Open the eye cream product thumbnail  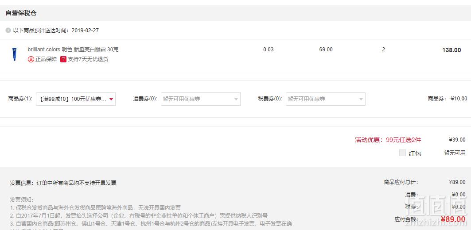pos(14,54)
